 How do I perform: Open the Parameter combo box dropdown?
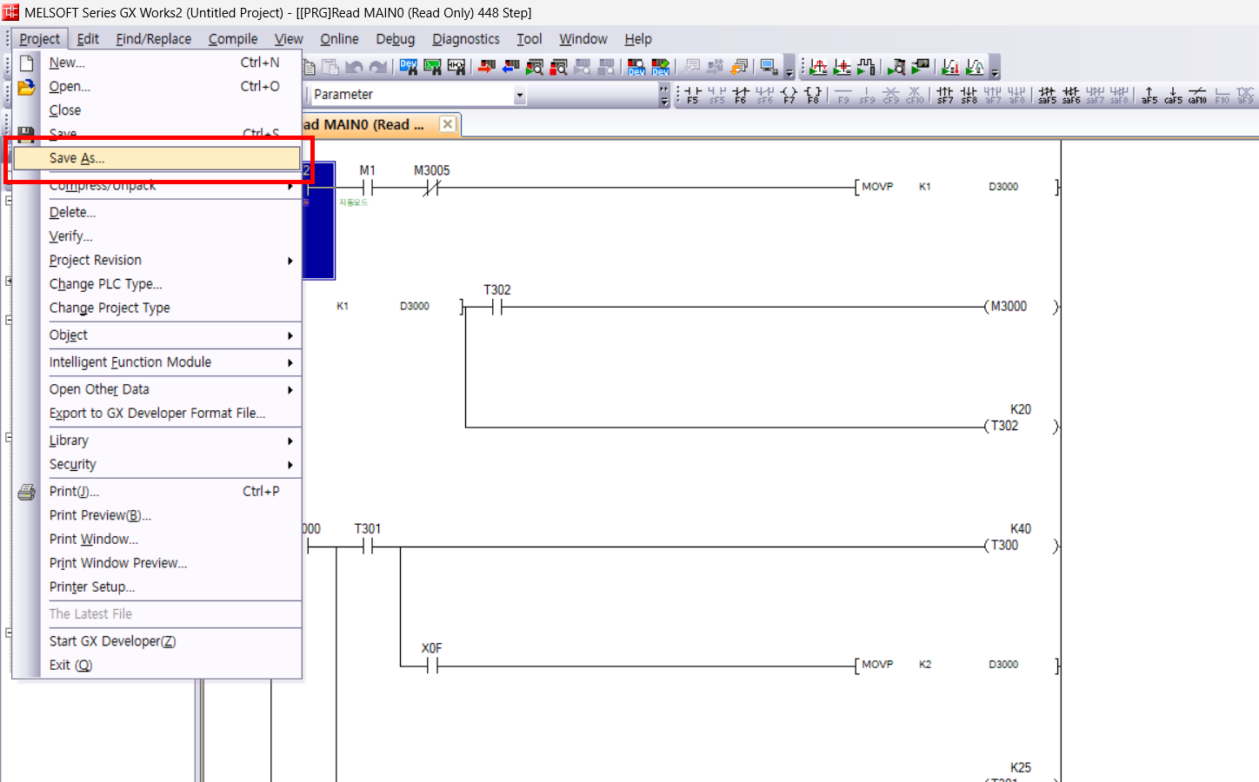pyautogui.click(x=519, y=95)
